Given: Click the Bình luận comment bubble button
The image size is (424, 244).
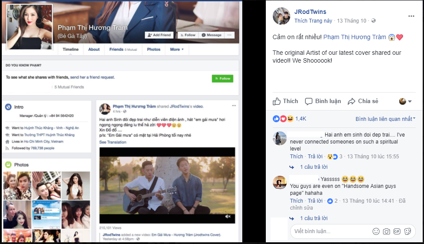Looking at the screenshot, I should pyautogui.click(x=323, y=101).
